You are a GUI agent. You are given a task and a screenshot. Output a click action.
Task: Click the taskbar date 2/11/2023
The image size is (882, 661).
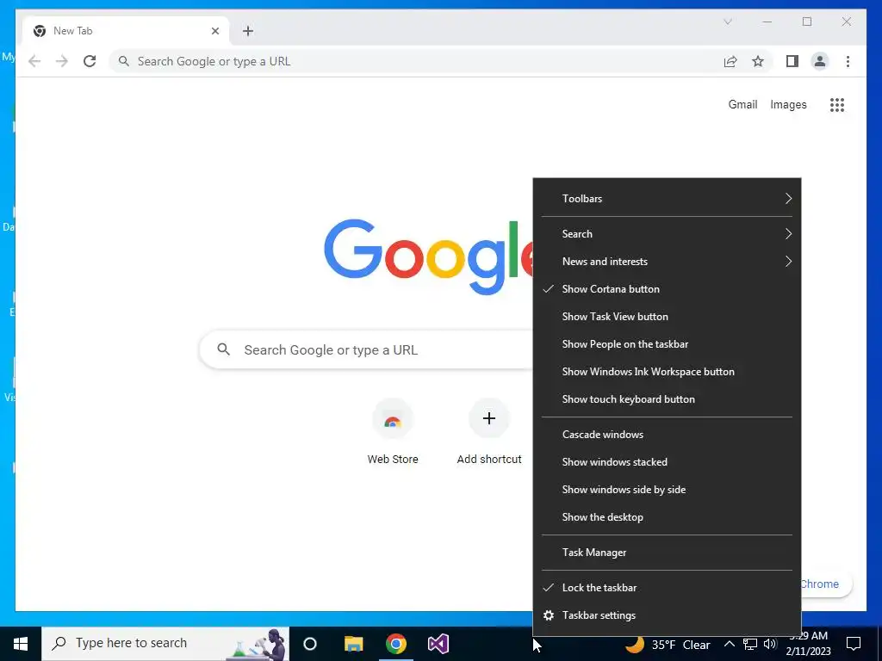[808, 652]
